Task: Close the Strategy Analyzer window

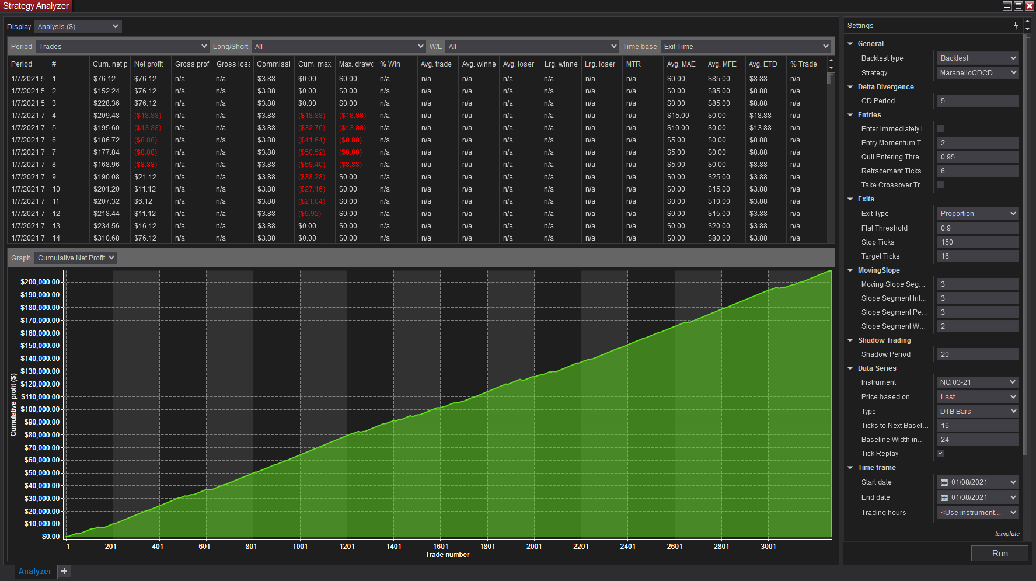Action: (1030, 6)
